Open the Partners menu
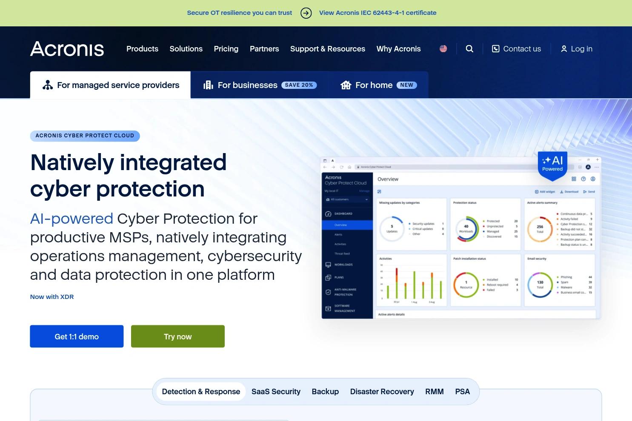Image resolution: width=632 pixels, height=421 pixels. (264, 49)
